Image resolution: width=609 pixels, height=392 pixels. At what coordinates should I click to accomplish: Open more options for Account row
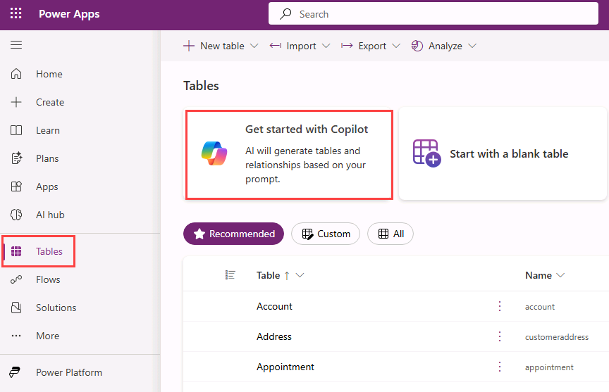tap(500, 306)
